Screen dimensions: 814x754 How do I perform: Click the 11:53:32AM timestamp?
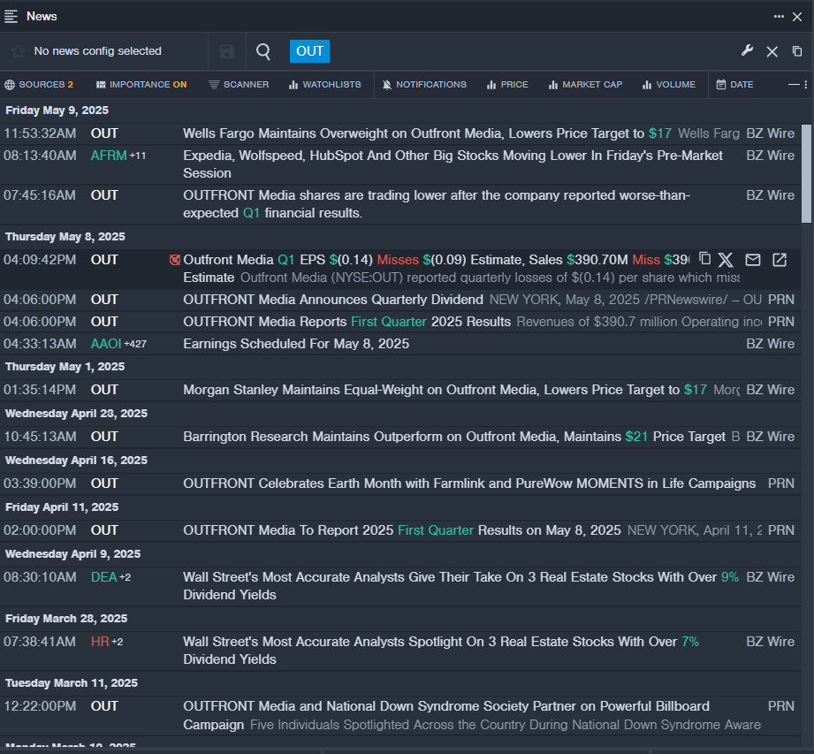[x=40, y=133]
